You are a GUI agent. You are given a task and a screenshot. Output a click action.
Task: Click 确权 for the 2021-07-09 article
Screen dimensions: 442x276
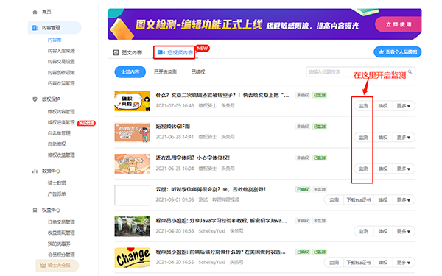[x=383, y=106]
